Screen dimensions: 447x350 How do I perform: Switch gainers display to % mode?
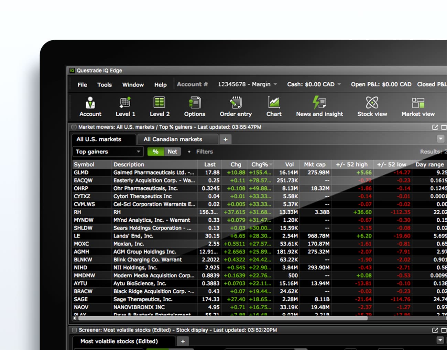[155, 152]
